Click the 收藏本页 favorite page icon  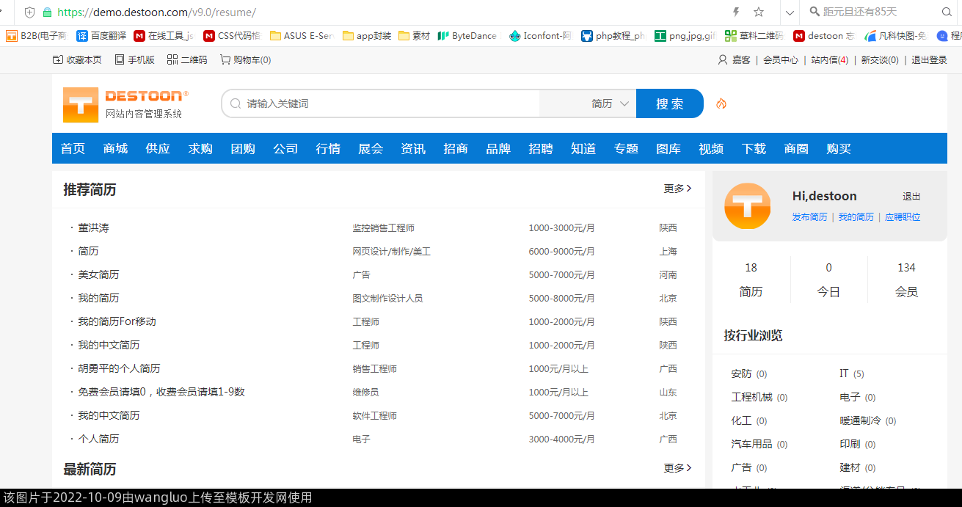click(x=58, y=60)
